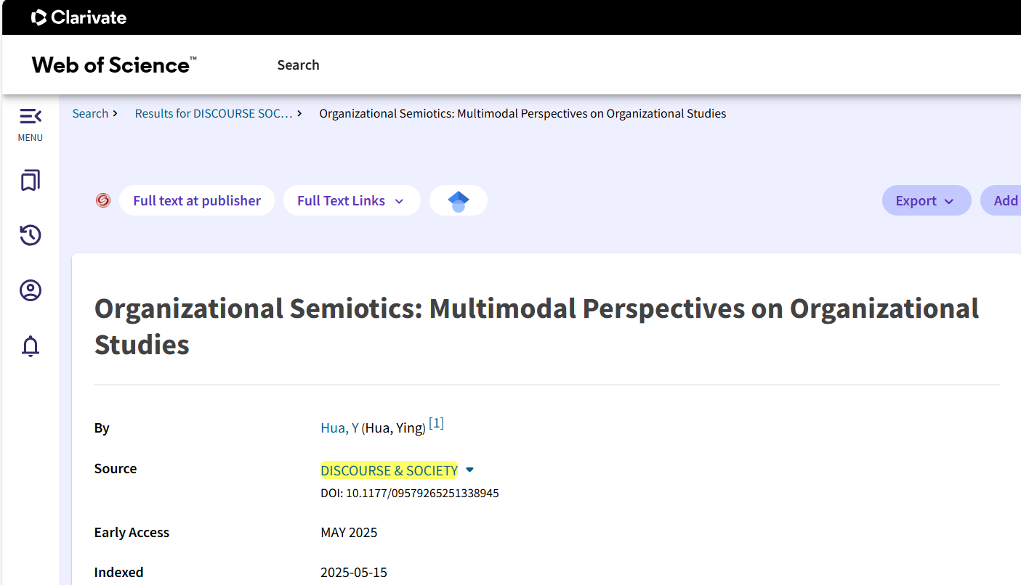
Task: Click the author affiliation footnote [1]
Action: (436, 424)
